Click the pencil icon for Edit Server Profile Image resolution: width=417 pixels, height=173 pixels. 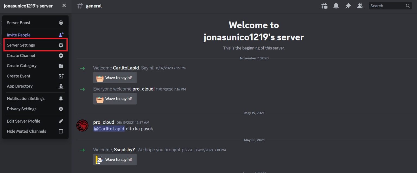coord(61,121)
